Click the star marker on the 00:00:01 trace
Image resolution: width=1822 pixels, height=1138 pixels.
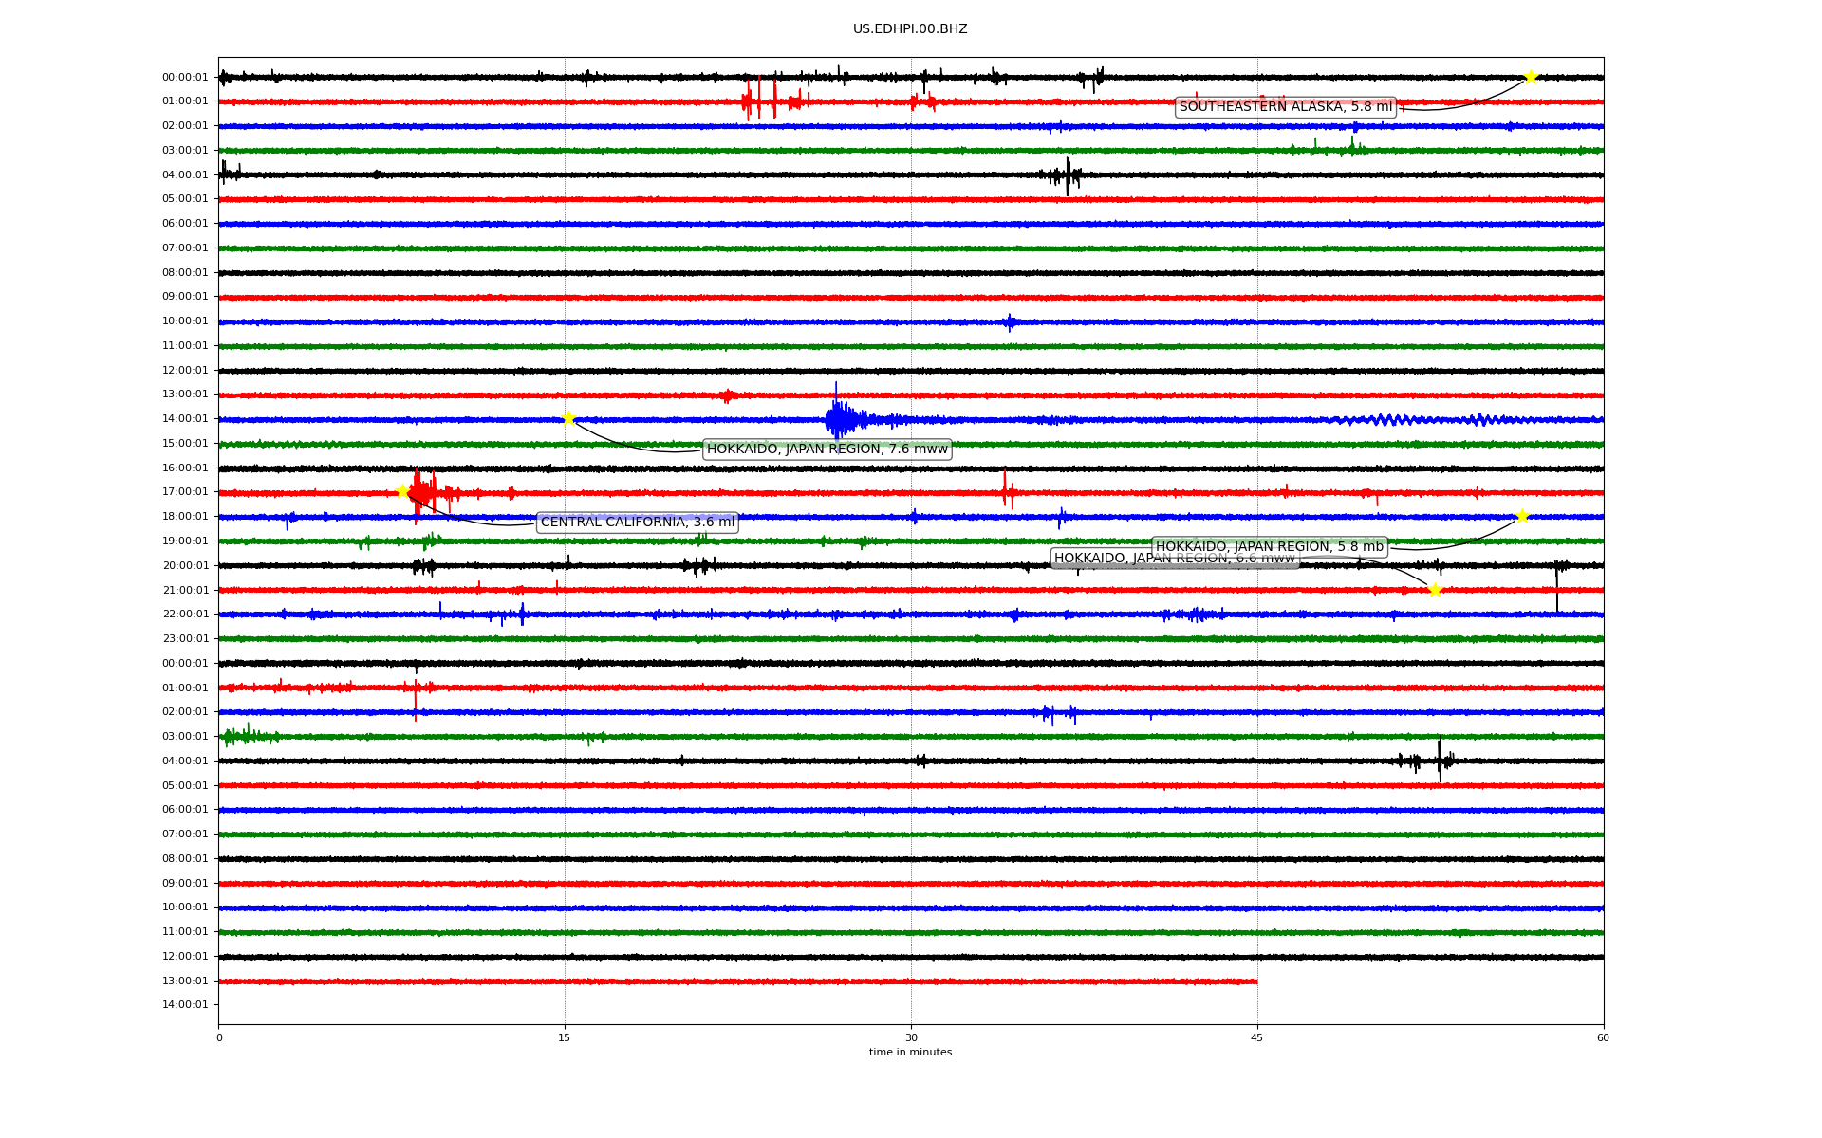(x=1530, y=77)
